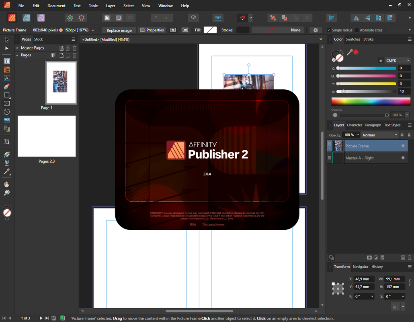
Task: Open the EULA link on splash screen
Action: coord(193,224)
